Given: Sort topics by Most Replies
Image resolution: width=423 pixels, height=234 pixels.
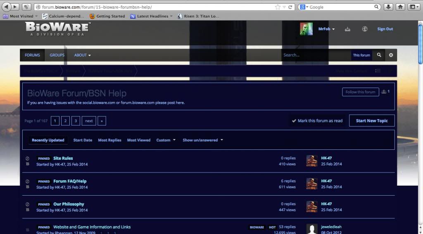Looking at the screenshot, I should click(x=109, y=140).
